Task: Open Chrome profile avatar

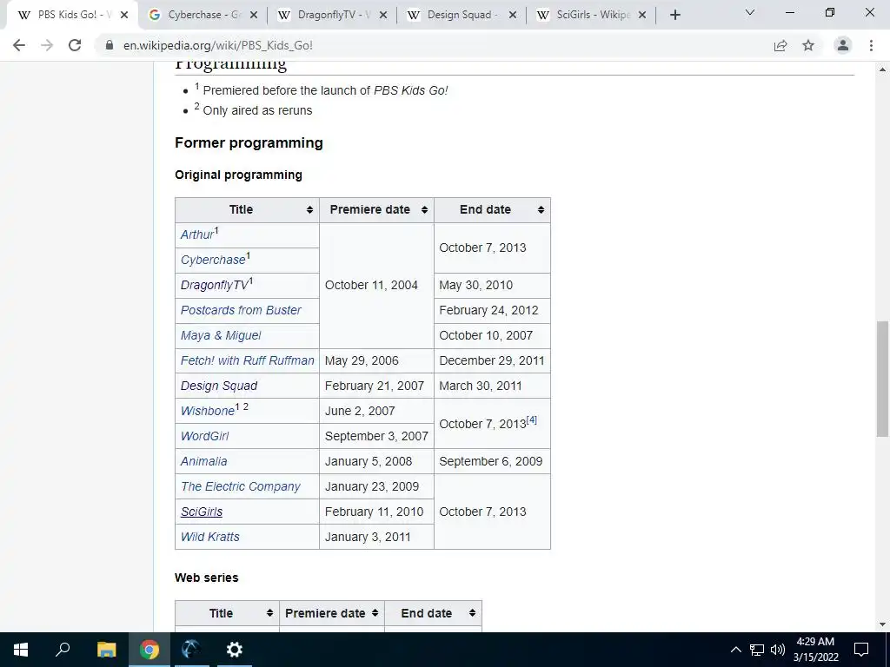Action: (x=843, y=45)
